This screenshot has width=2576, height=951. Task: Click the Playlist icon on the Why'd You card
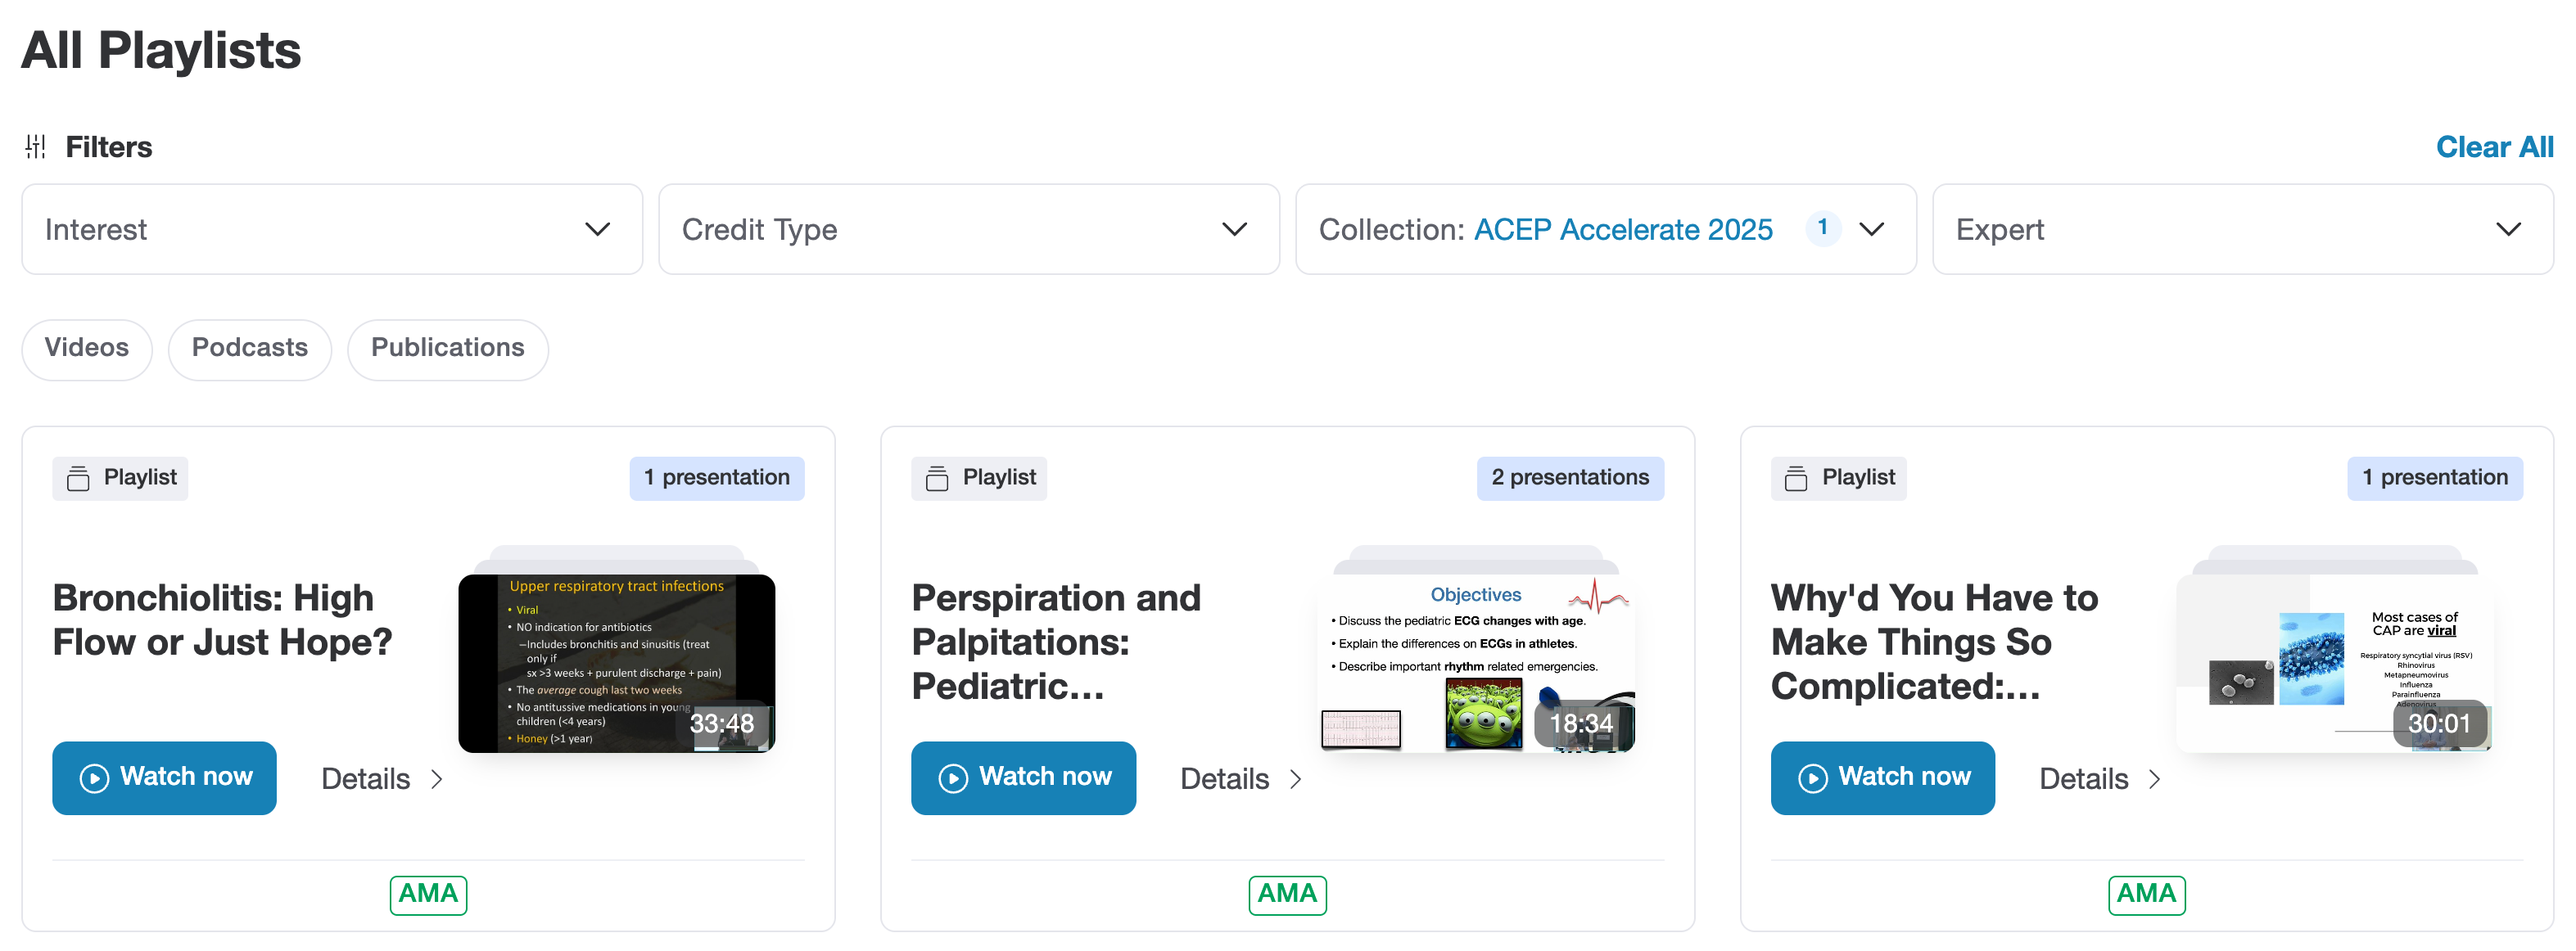pyautogui.click(x=1797, y=478)
